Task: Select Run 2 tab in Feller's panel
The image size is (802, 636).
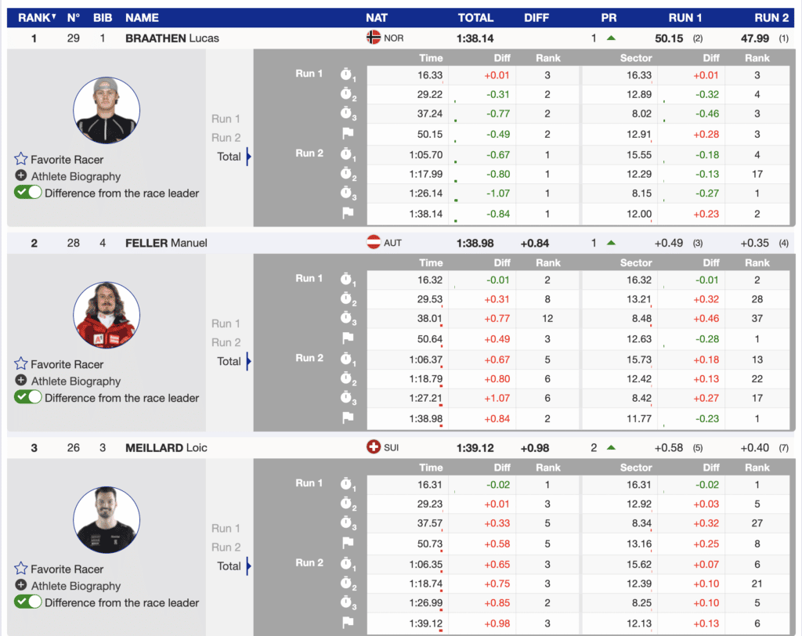Action: pos(226,342)
